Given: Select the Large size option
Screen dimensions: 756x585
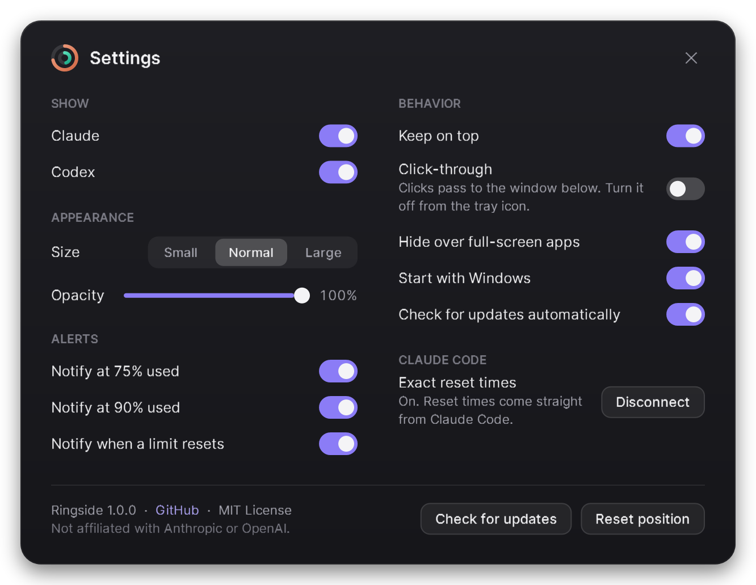Looking at the screenshot, I should click(323, 252).
